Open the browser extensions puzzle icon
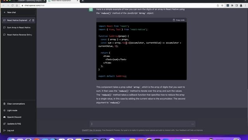The image size is (248, 140). tap(232, 5)
